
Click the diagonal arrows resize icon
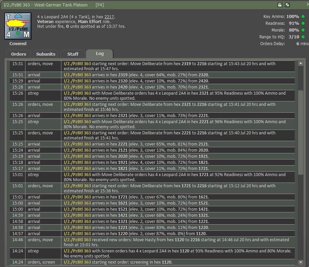(x=287, y=5)
